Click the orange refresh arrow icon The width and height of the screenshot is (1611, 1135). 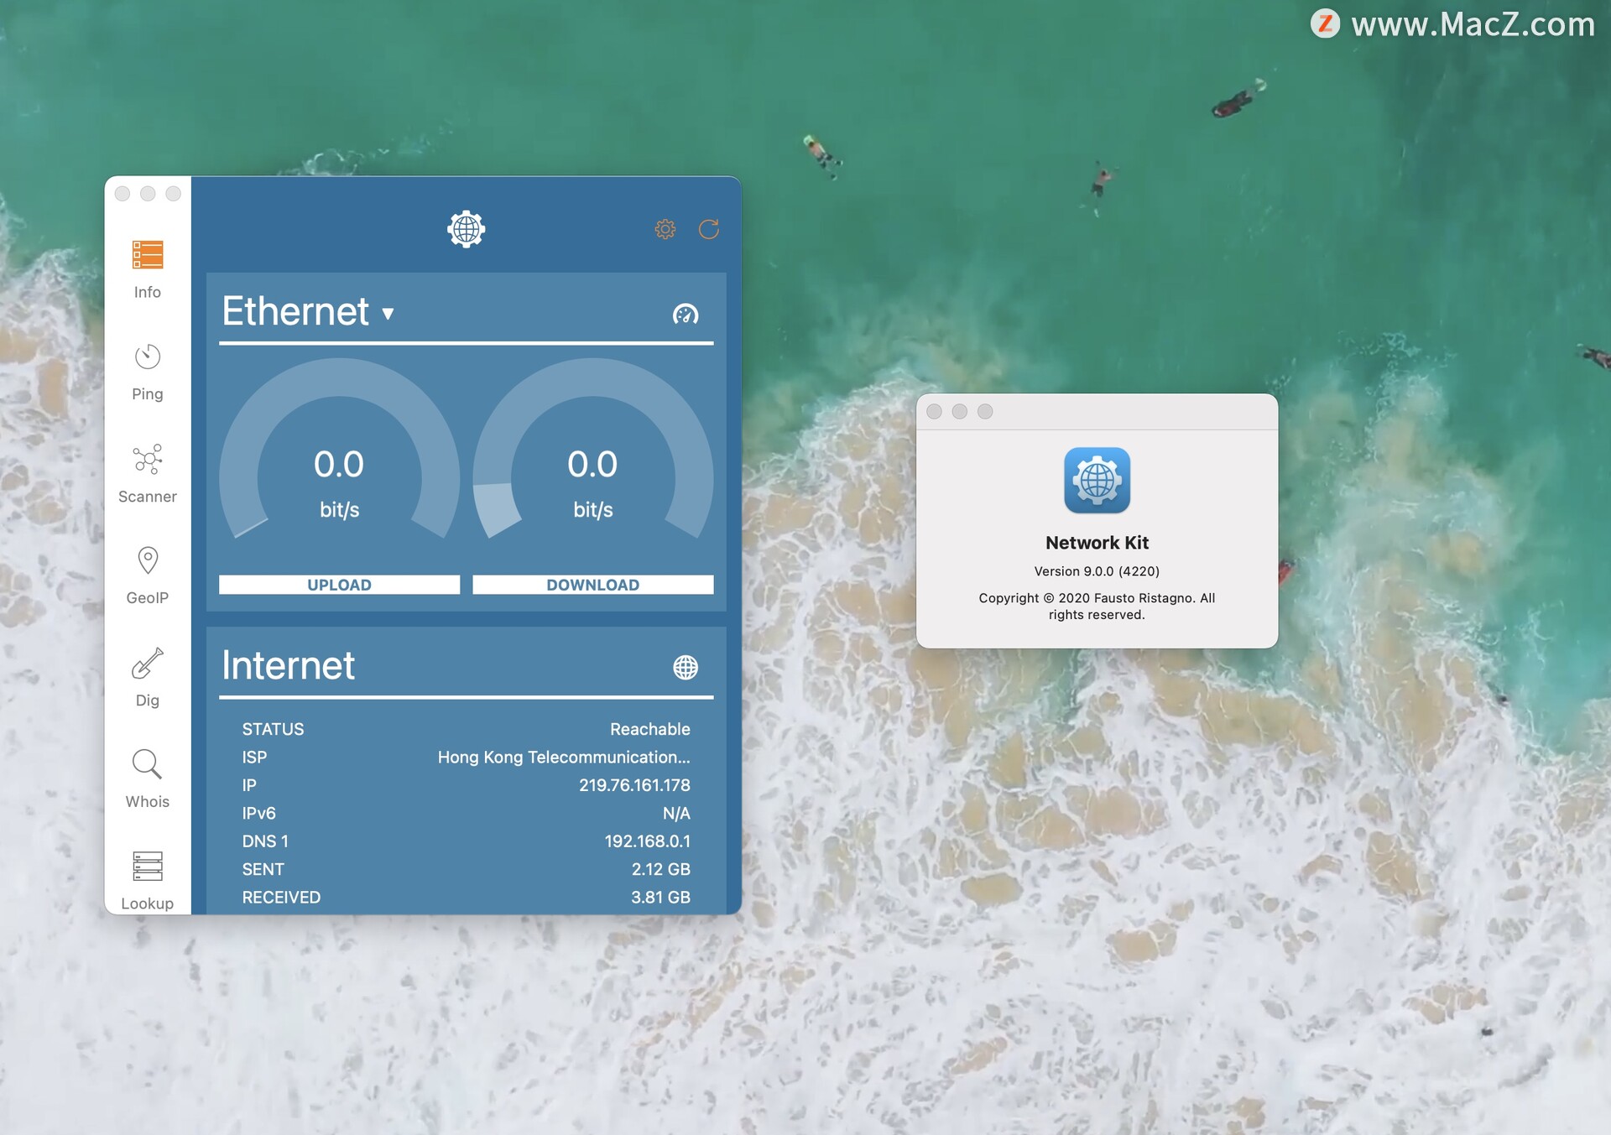(709, 229)
